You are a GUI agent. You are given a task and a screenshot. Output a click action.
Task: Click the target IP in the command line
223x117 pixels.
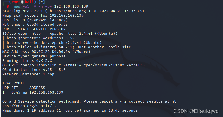pyautogui.click(x=71, y=6)
